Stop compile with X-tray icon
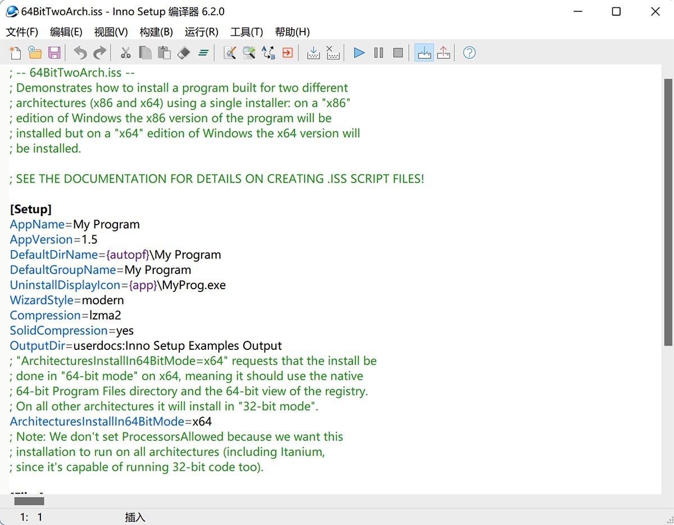This screenshot has height=525, width=674. click(x=333, y=53)
